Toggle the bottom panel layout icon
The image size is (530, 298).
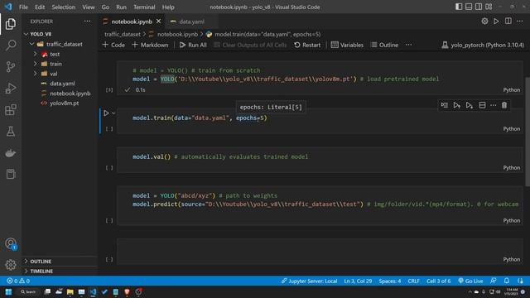469,7
